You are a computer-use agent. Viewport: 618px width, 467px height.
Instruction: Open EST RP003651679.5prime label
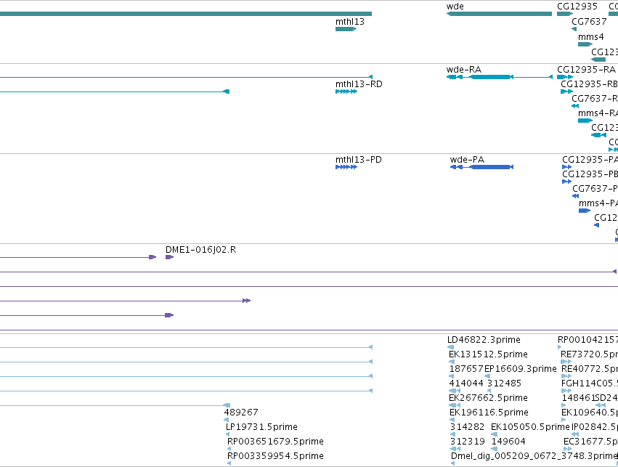pyautogui.click(x=275, y=442)
